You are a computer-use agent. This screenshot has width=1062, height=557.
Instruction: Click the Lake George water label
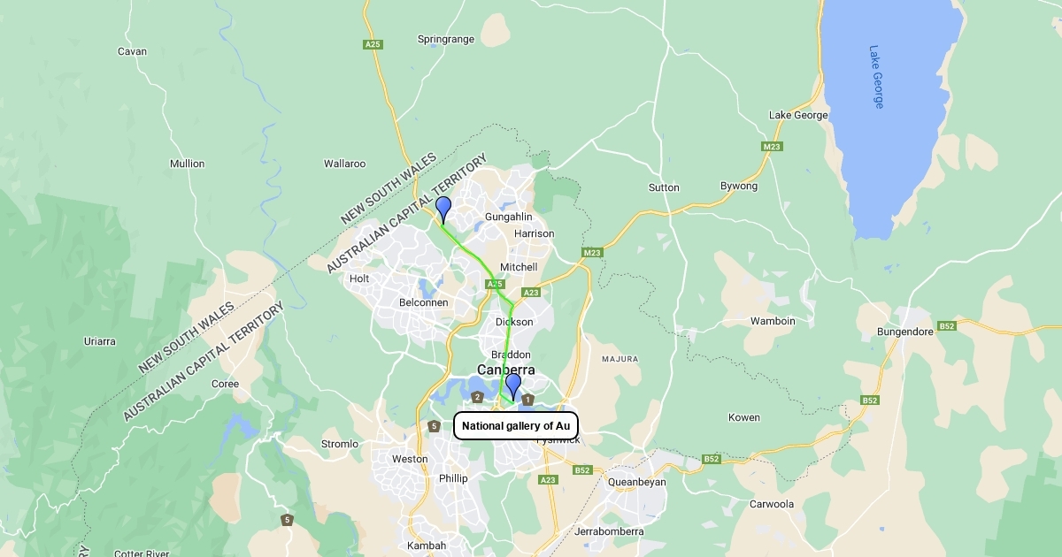pos(876,77)
